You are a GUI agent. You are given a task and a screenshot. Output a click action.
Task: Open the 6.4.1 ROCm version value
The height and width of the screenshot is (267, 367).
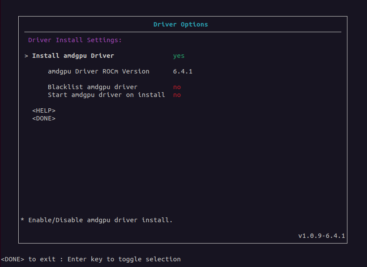point(183,71)
